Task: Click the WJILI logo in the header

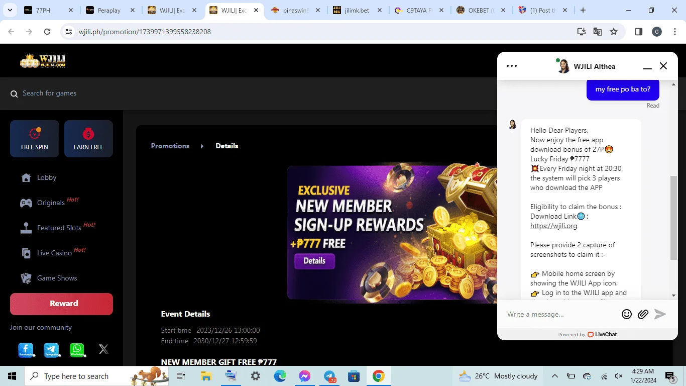Action: (43, 61)
